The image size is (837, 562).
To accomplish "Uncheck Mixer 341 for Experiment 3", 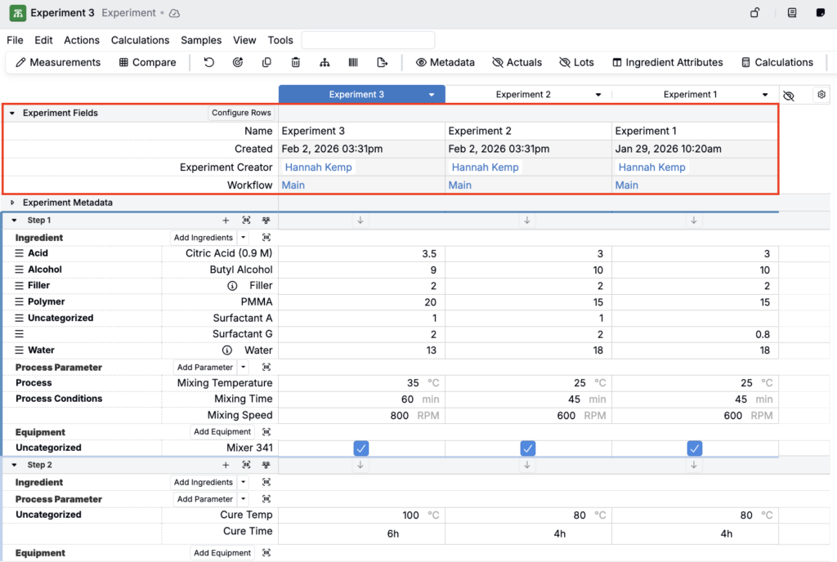I will (x=361, y=448).
